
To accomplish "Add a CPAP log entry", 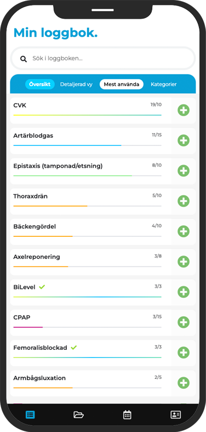I will coord(184,322).
